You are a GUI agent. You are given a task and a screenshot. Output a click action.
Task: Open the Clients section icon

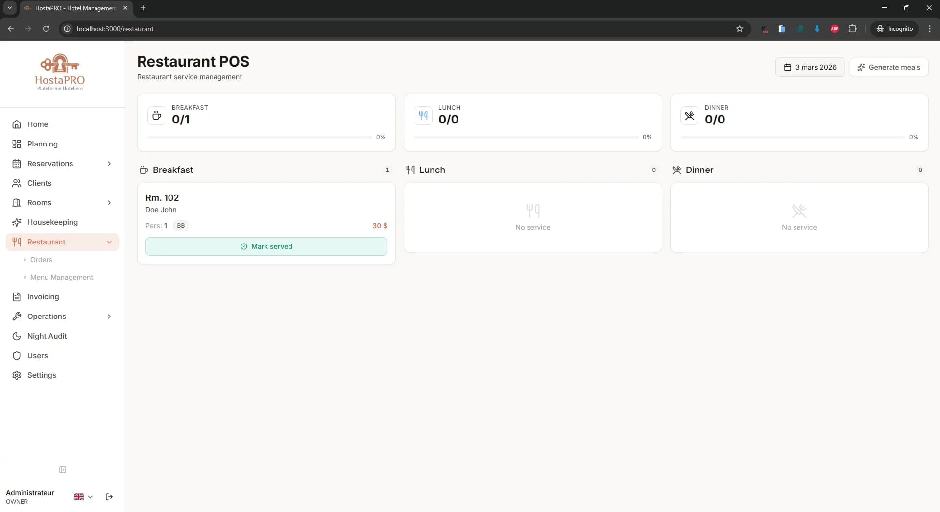click(16, 183)
